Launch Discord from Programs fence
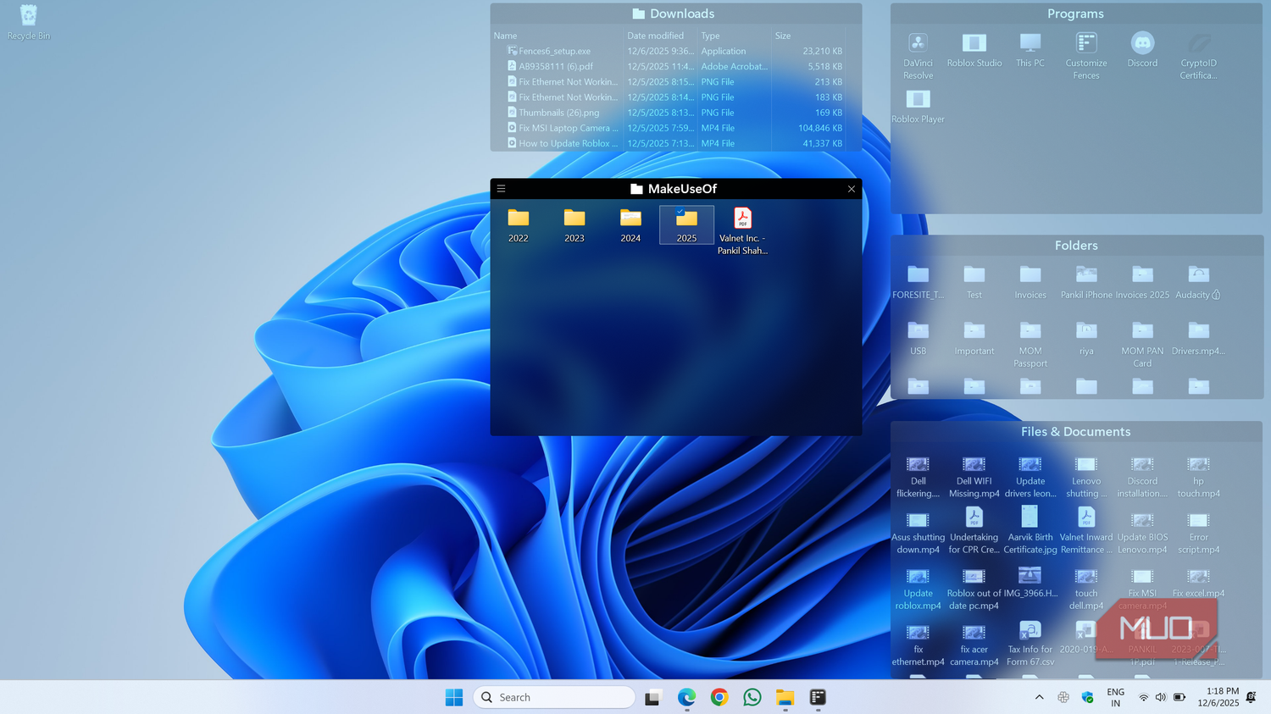Viewport: 1271px width, 714px height. tap(1142, 50)
